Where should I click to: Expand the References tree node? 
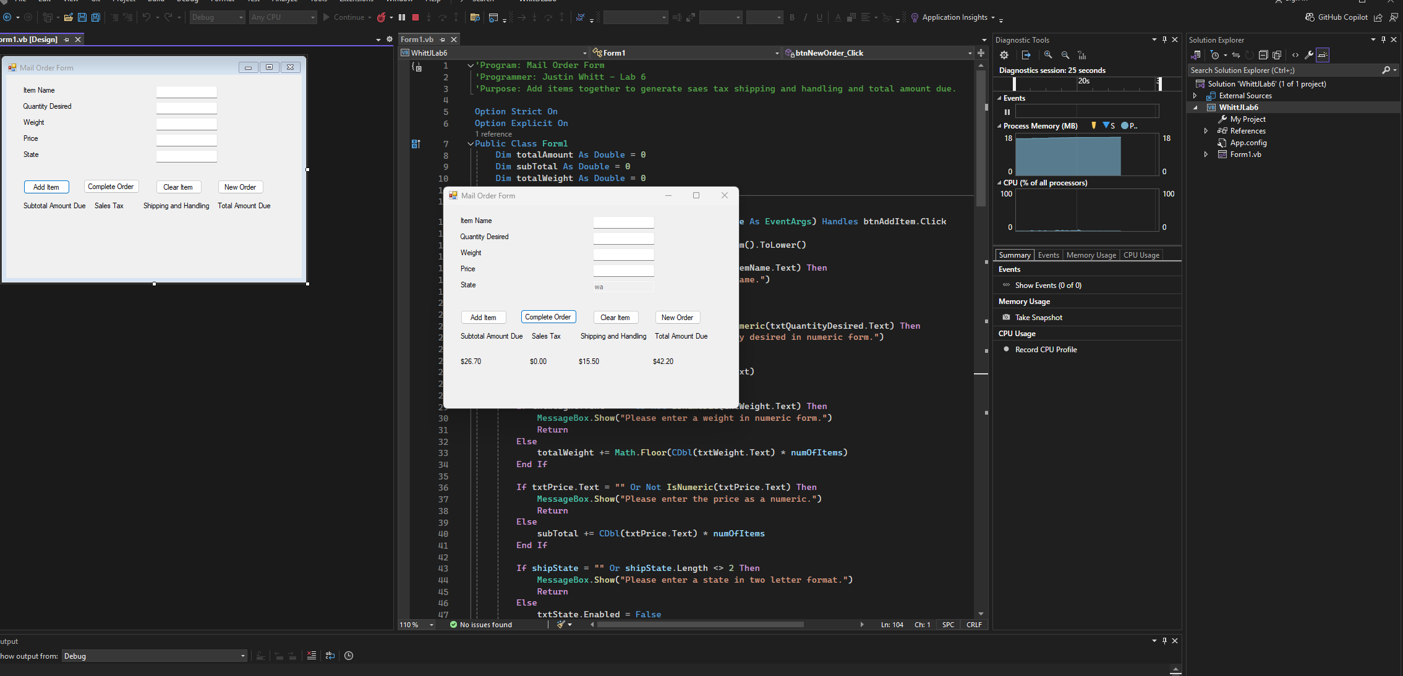1206,131
